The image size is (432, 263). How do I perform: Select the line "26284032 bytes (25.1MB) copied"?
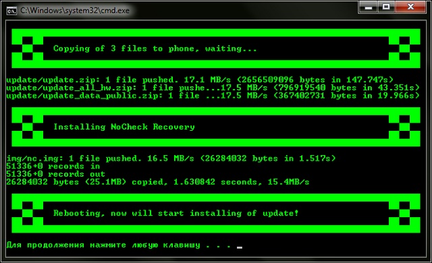tap(157, 182)
